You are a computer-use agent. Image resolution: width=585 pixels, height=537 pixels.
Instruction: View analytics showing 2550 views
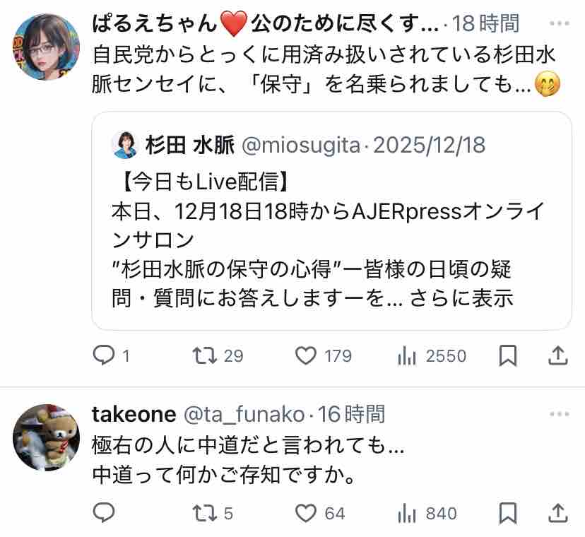pos(408,355)
